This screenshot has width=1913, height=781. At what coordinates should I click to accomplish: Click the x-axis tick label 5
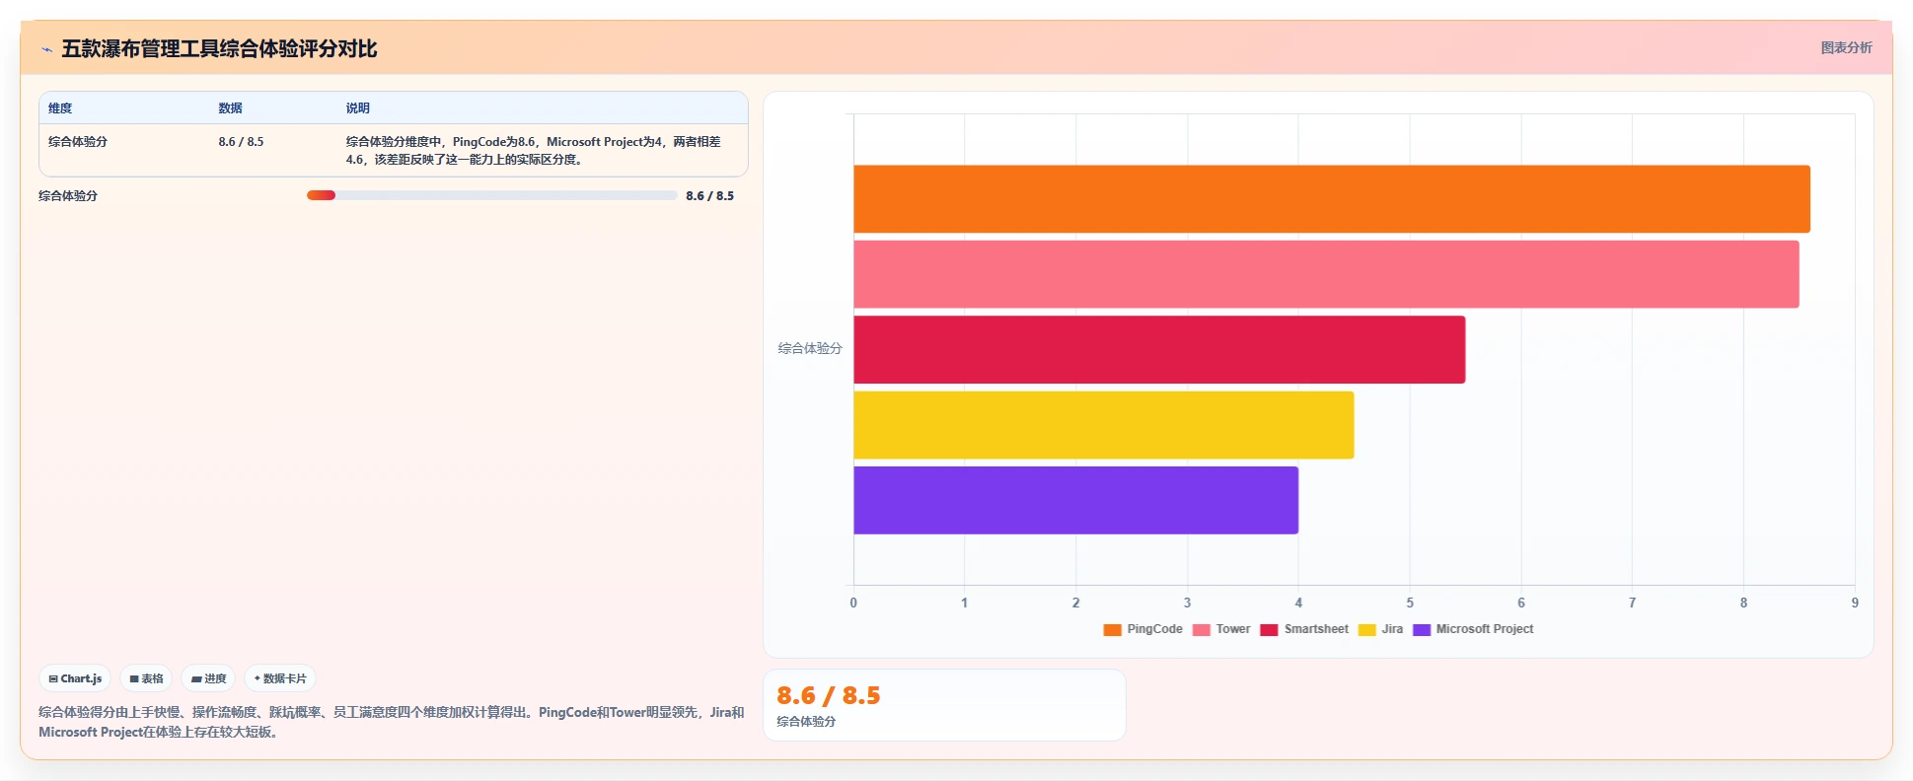[1410, 603]
